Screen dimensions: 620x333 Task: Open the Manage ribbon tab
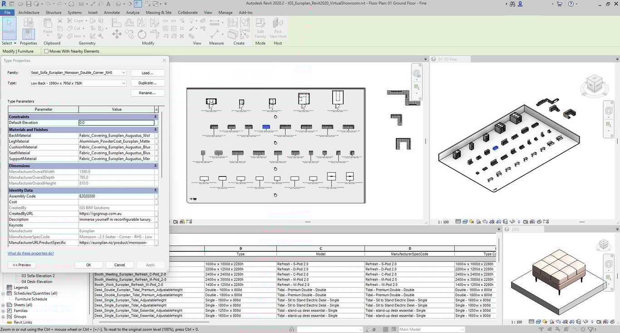point(226,12)
